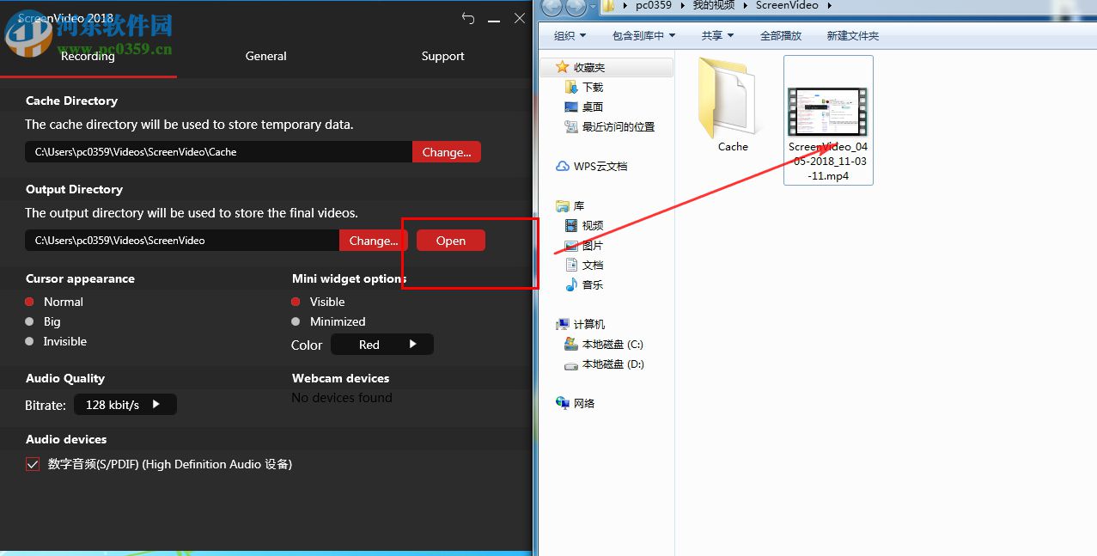Close the ScreenVideo settings window
The image size is (1097, 556).
520,18
